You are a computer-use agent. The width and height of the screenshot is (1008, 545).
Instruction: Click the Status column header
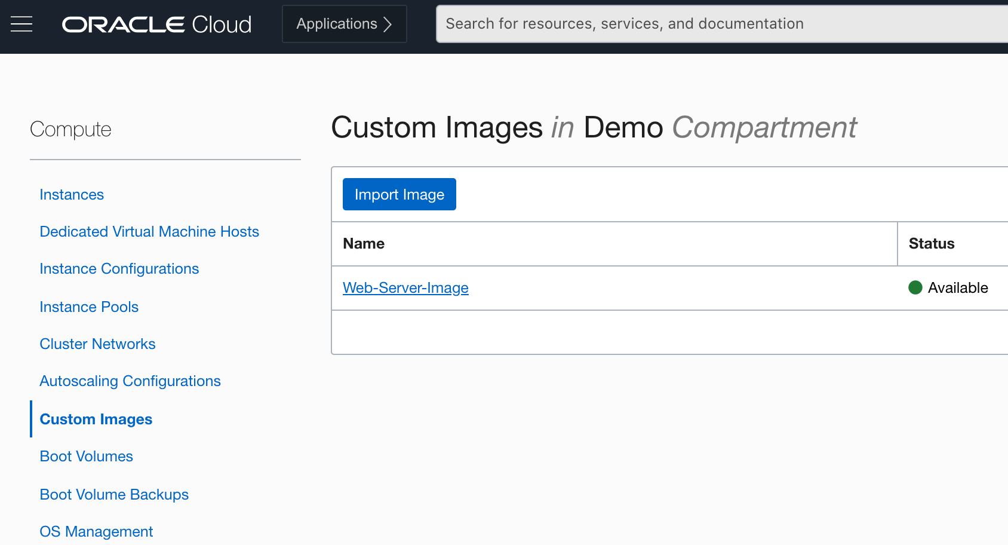tap(932, 244)
